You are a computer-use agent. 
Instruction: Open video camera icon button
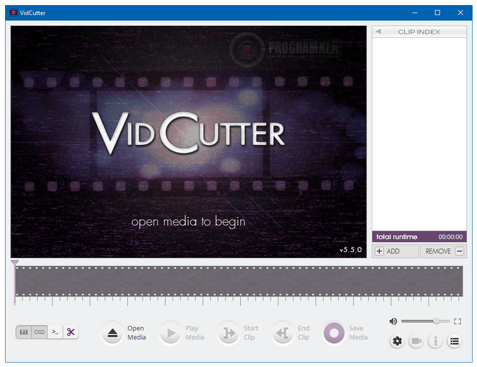416,341
